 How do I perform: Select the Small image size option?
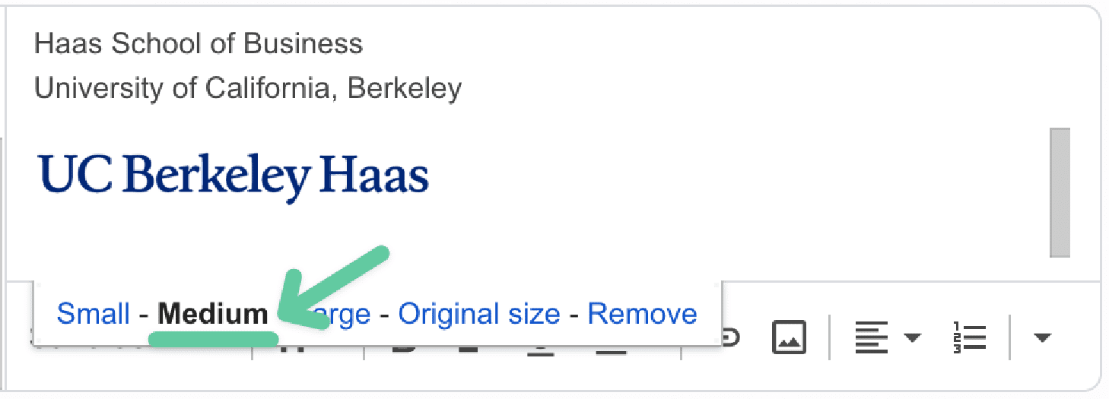[93, 314]
